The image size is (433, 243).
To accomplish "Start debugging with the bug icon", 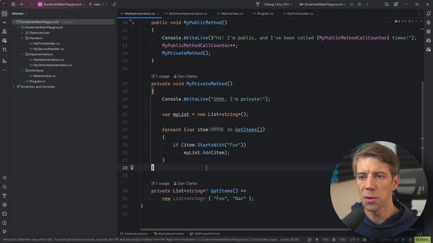I will 359,5.
